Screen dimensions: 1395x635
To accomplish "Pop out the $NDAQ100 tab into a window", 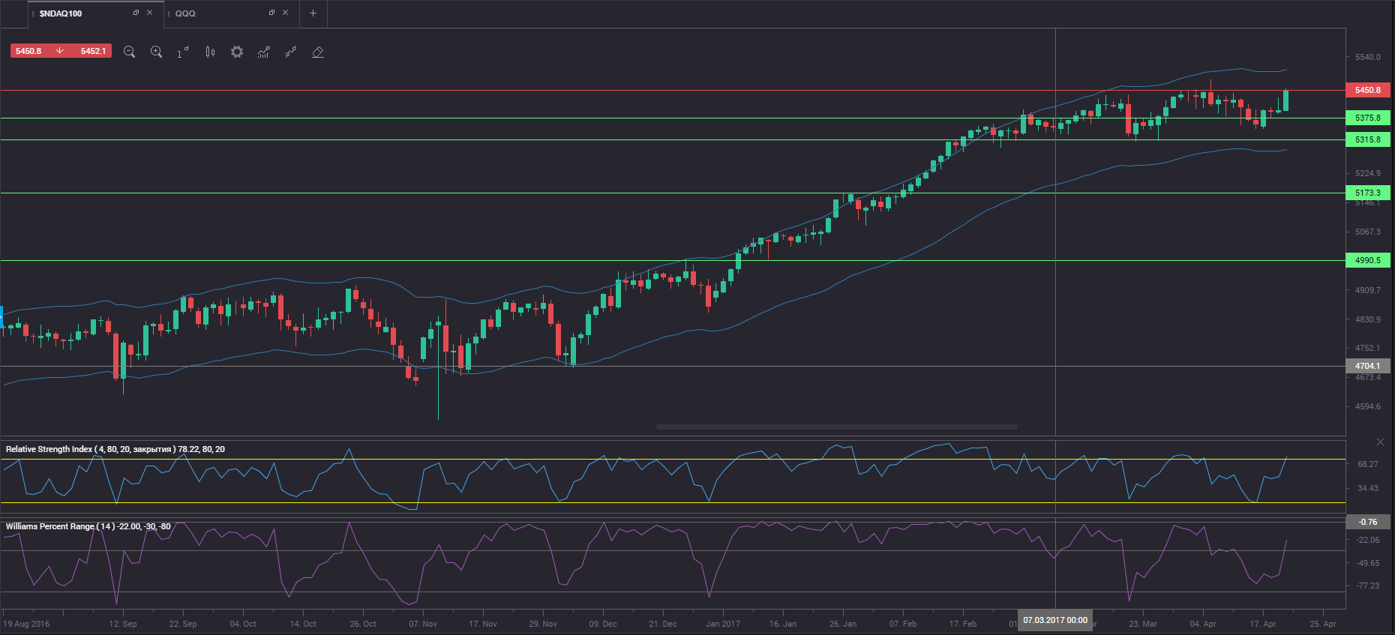I will pyautogui.click(x=136, y=13).
